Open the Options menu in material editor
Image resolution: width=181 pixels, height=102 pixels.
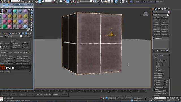click(17, 7)
